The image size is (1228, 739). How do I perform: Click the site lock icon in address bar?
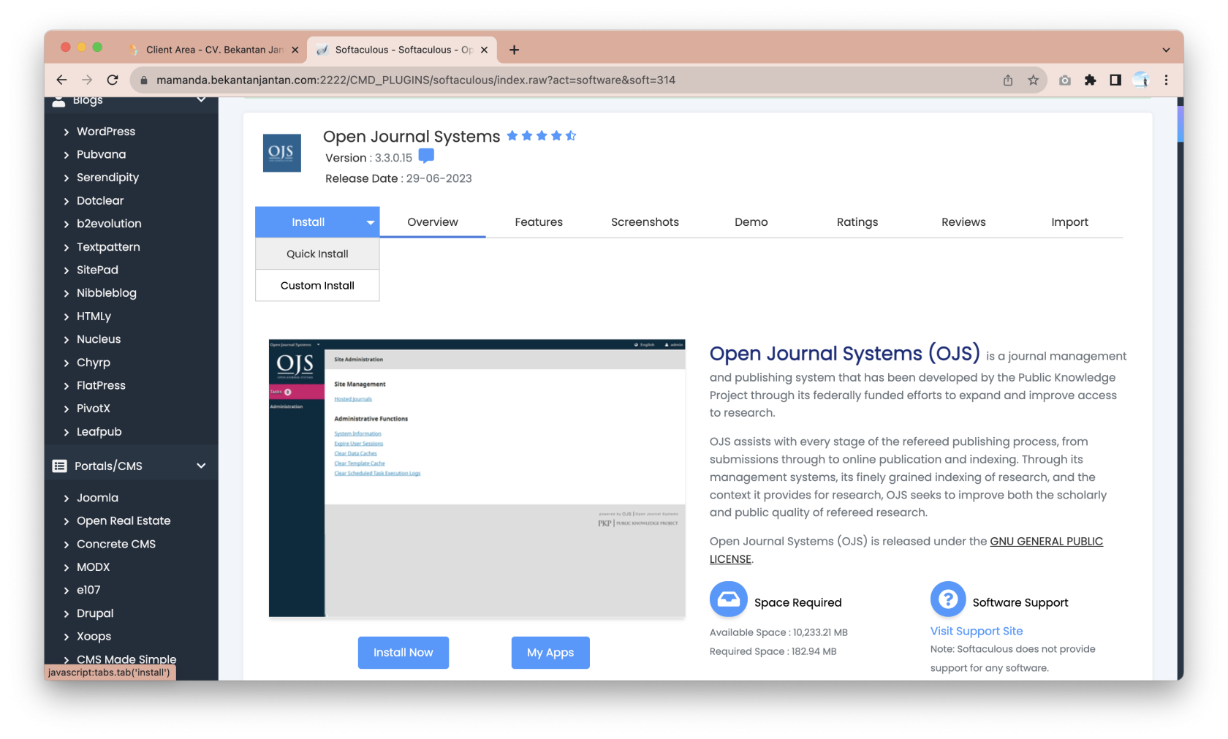(144, 80)
